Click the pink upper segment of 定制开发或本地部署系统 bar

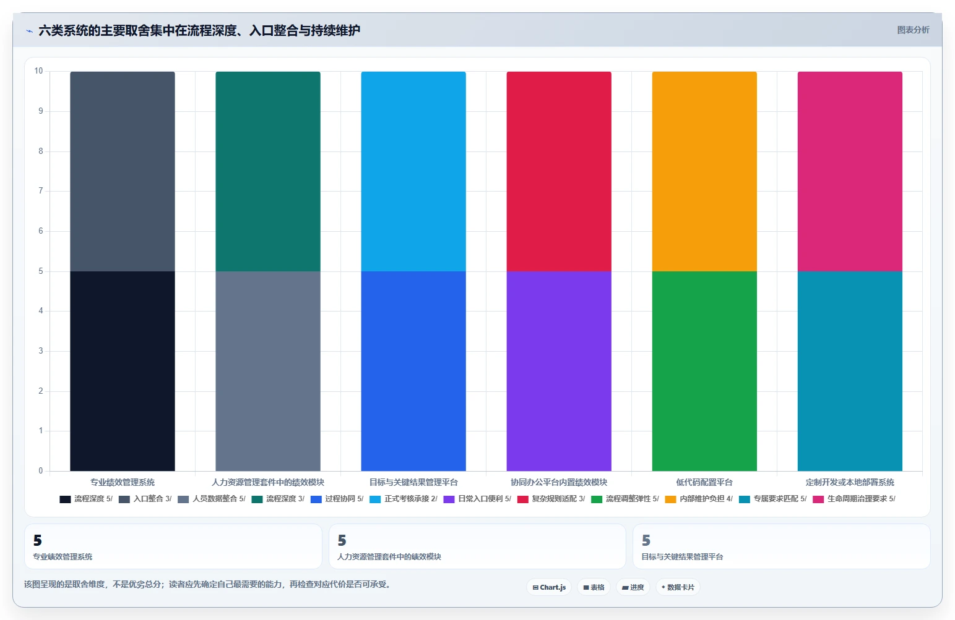(x=850, y=171)
